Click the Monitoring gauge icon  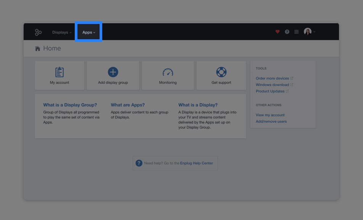coord(168,72)
